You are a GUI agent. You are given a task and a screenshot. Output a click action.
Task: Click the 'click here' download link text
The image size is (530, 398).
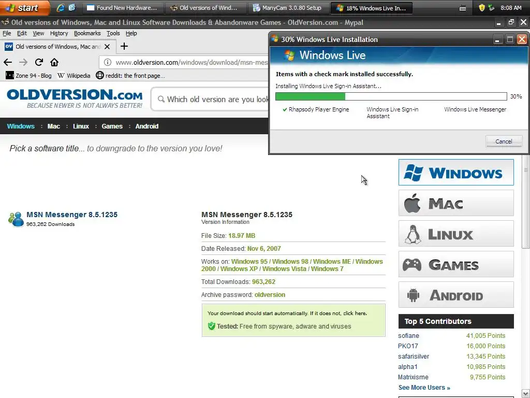coord(355,314)
